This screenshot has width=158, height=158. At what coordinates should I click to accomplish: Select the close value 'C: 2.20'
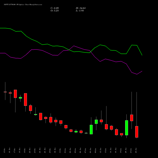(55, 8)
